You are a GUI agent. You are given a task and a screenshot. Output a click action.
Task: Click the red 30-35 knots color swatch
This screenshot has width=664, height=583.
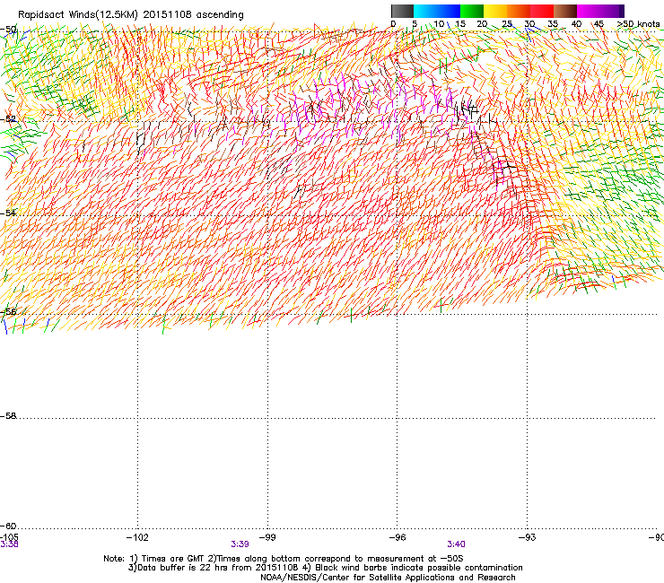click(x=542, y=11)
